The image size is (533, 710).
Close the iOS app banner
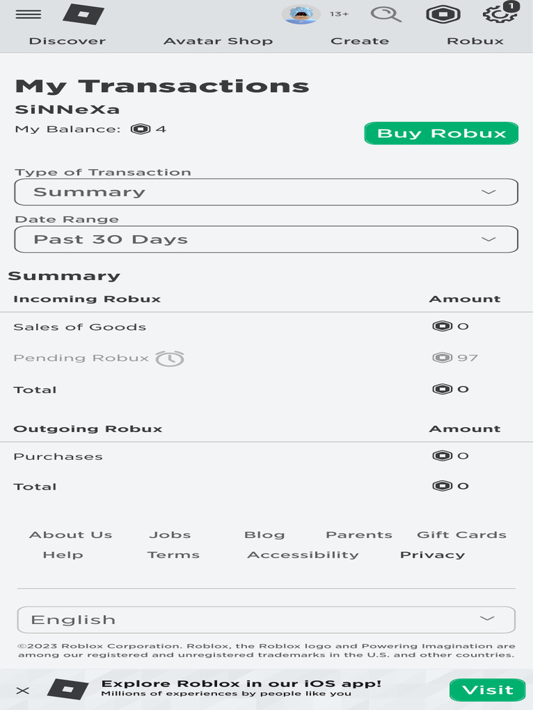23,691
